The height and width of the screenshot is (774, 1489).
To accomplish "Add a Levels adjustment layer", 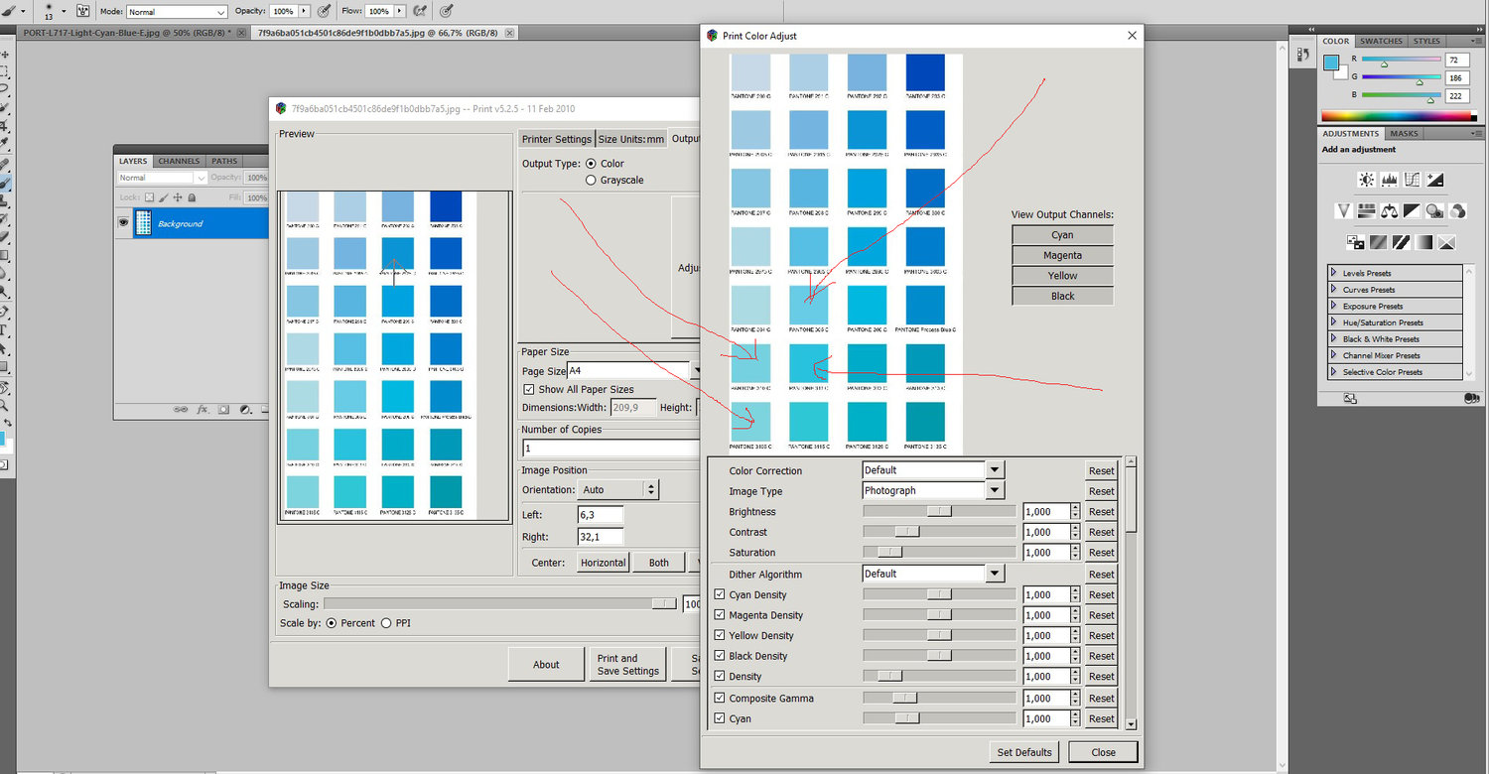I will point(1389,180).
